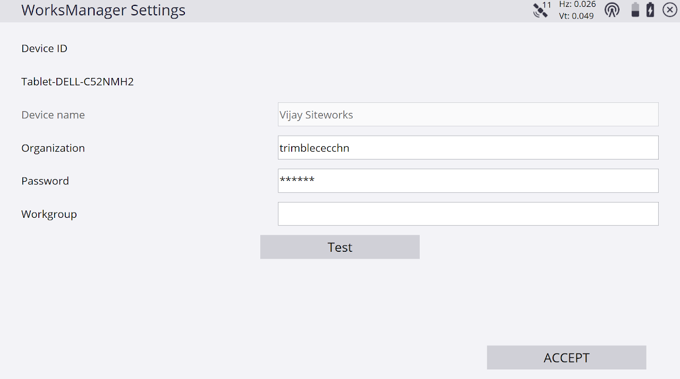Click the Organization label
This screenshot has width=680, height=379.
(53, 148)
